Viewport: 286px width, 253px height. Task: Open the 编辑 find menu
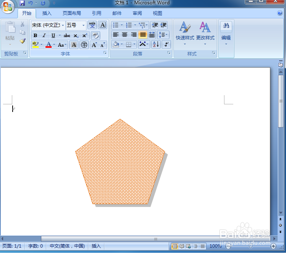226,33
